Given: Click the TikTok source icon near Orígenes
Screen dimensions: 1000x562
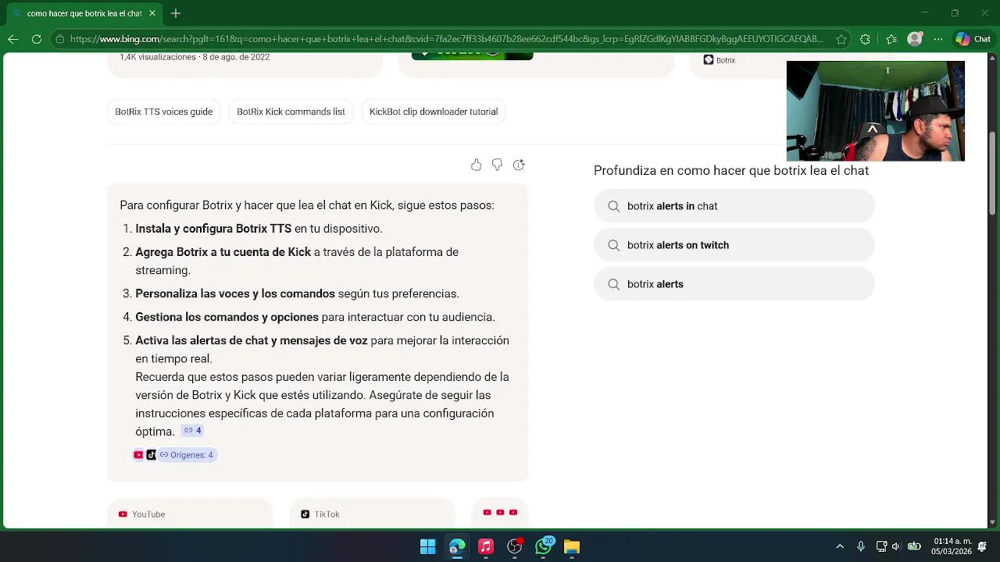Looking at the screenshot, I should 151,455.
